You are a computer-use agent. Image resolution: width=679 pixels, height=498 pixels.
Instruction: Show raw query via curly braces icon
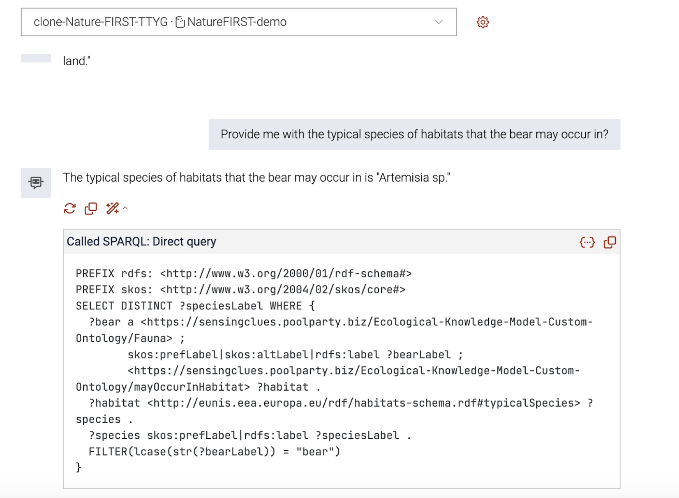click(x=587, y=242)
